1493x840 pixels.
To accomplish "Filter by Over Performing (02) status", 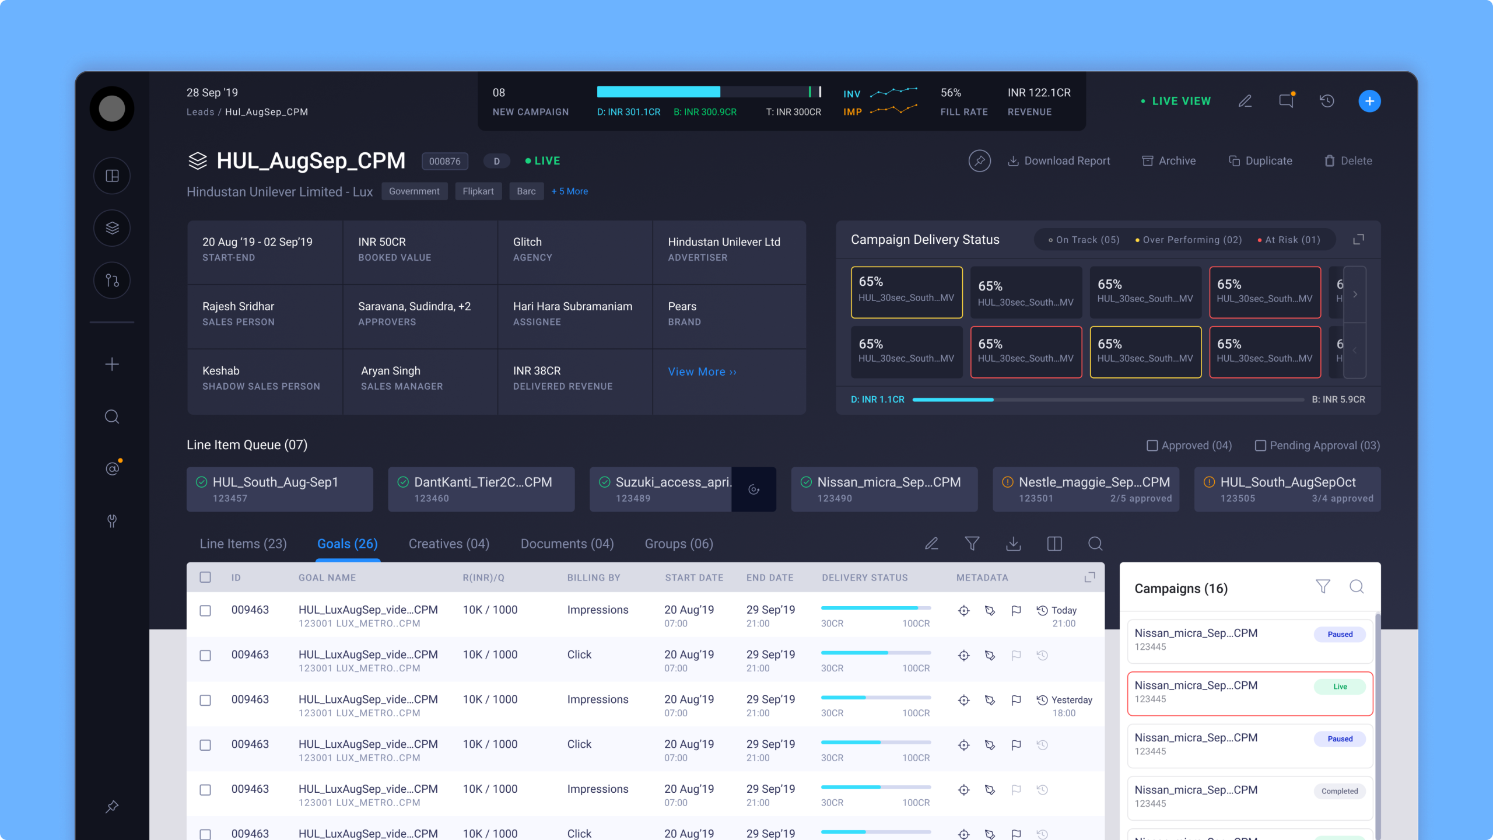I will click(1188, 240).
